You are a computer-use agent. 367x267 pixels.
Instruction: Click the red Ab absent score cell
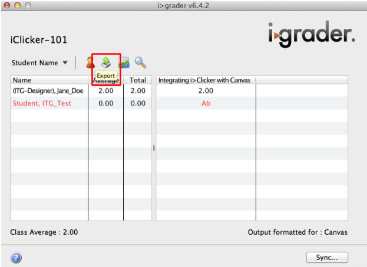206,104
